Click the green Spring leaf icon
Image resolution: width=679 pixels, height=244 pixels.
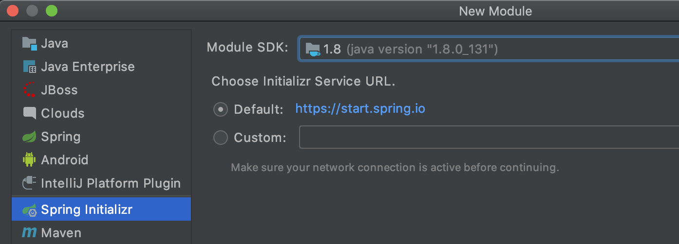[x=30, y=137]
